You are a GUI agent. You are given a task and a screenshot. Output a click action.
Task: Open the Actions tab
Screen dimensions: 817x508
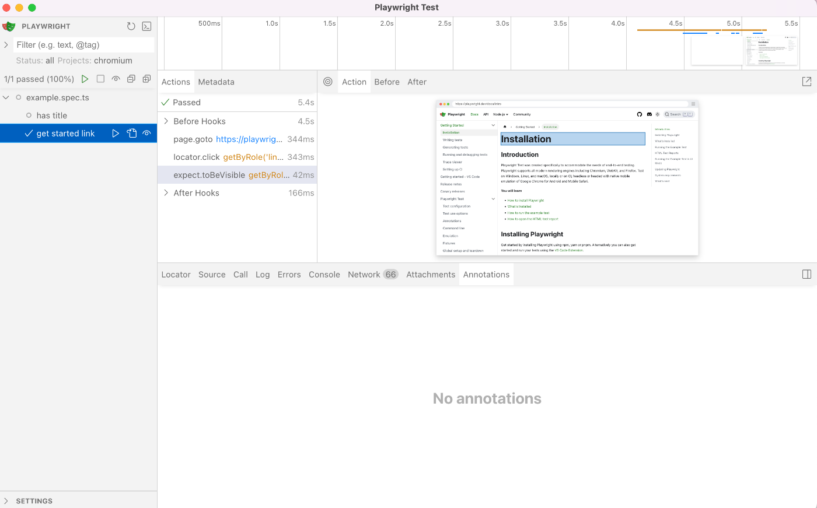tap(176, 82)
